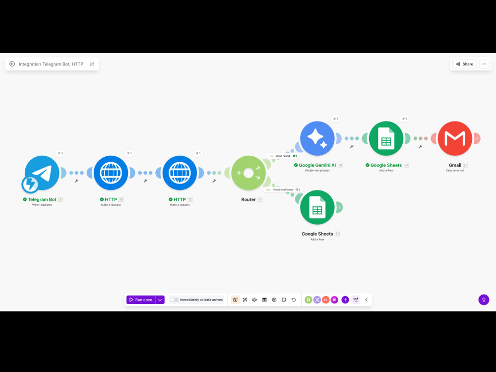496x372 pixels.
Task: Click the Telegram Bot label text
Action: click(x=42, y=199)
